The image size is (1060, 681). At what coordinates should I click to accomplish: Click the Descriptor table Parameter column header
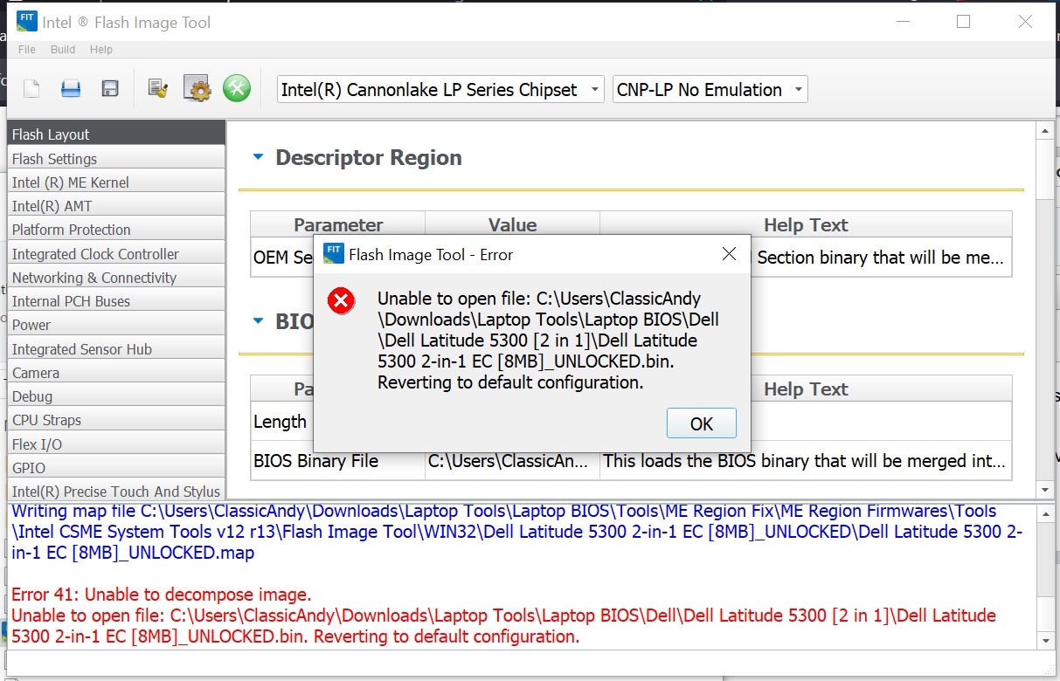(338, 224)
